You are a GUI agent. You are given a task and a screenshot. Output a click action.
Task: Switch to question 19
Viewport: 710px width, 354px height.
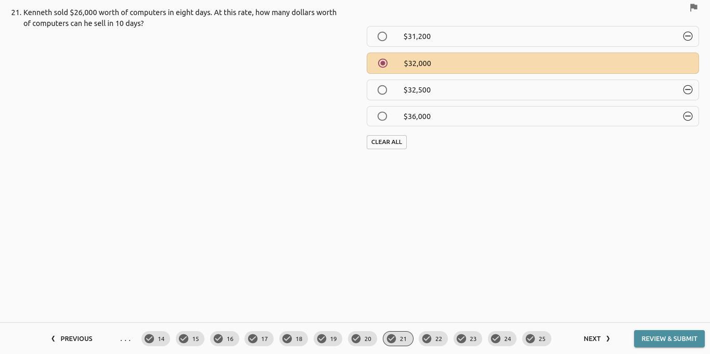click(x=328, y=339)
